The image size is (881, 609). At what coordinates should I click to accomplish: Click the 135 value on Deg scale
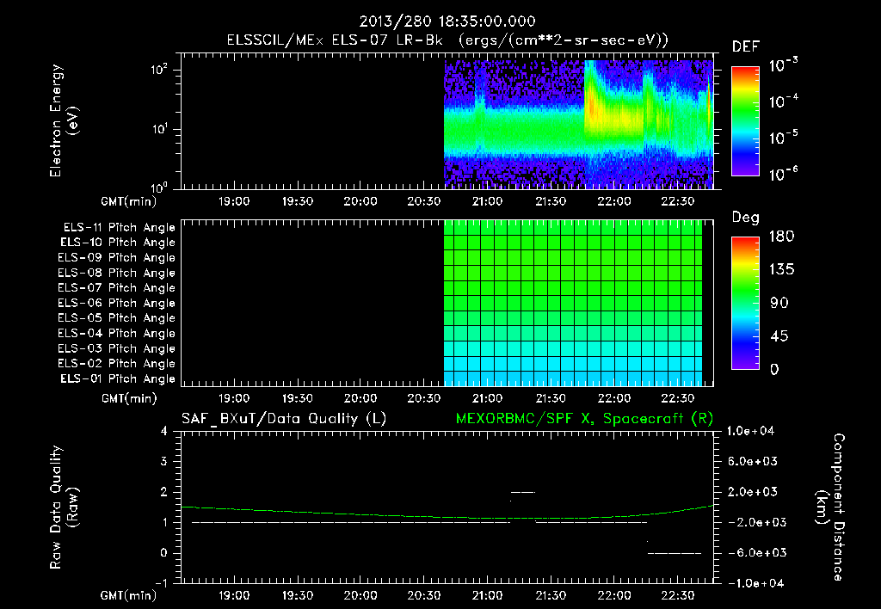pyautogui.click(x=781, y=270)
